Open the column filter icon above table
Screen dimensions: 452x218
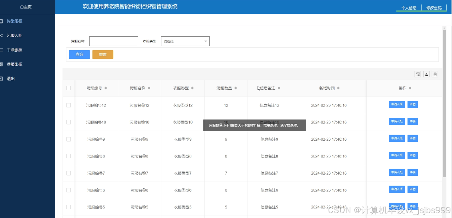[x=418, y=74]
